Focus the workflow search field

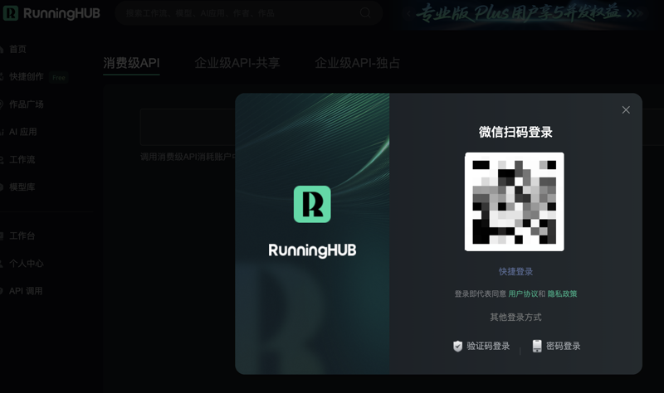point(248,13)
